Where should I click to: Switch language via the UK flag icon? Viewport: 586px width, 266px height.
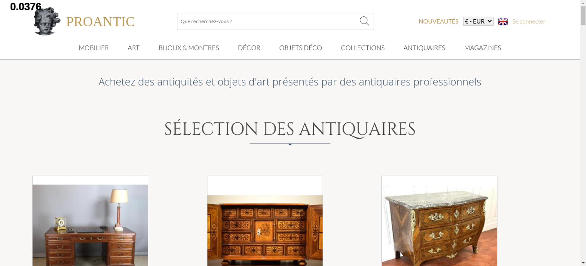click(x=503, y=21)
